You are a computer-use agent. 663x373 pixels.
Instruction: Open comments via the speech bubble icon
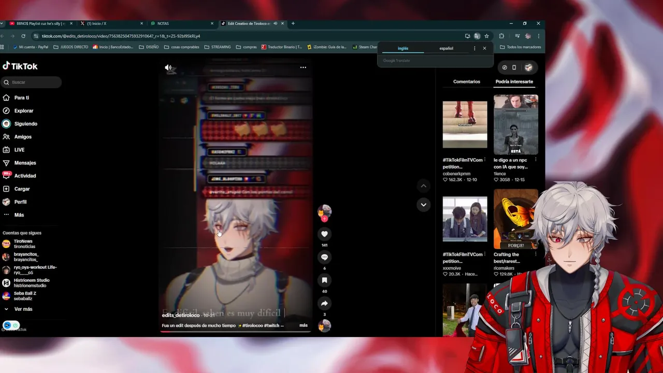[x=324, y=257]
